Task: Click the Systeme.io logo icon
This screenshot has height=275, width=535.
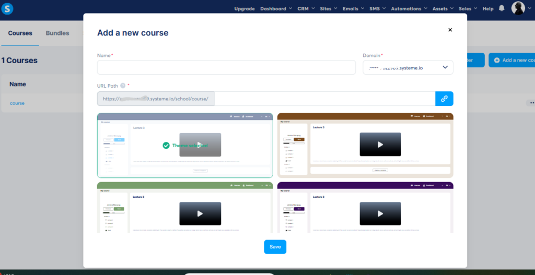Action: point(7,8)
